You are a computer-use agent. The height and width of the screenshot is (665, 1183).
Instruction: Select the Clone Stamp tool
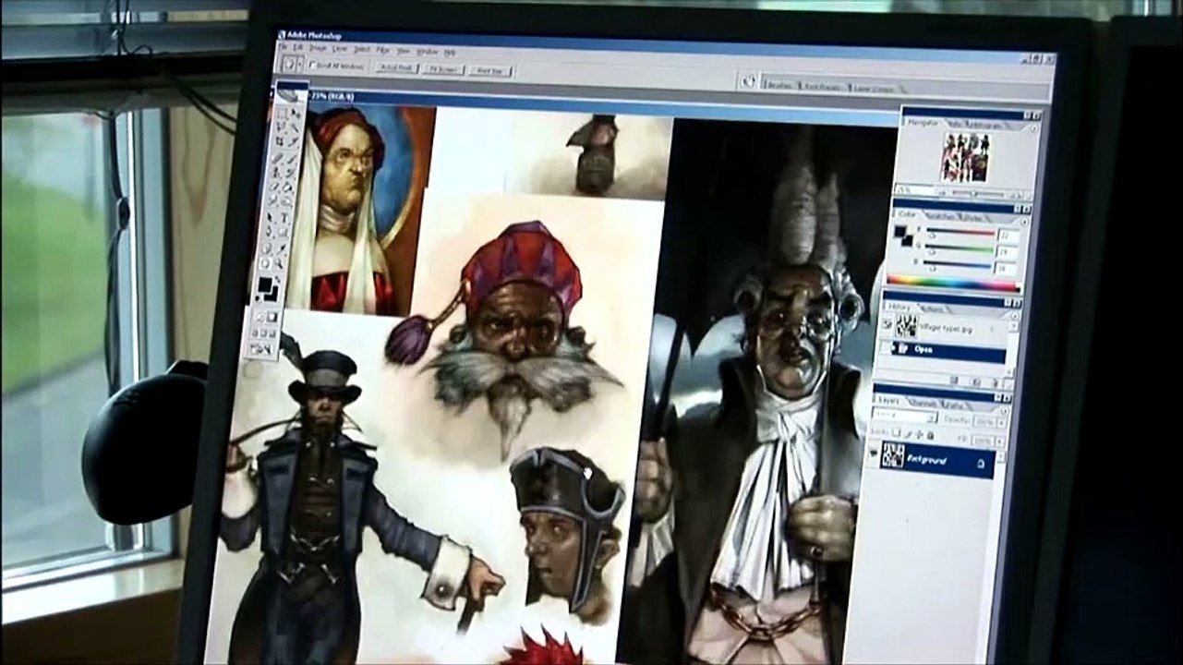coord(276,173)
